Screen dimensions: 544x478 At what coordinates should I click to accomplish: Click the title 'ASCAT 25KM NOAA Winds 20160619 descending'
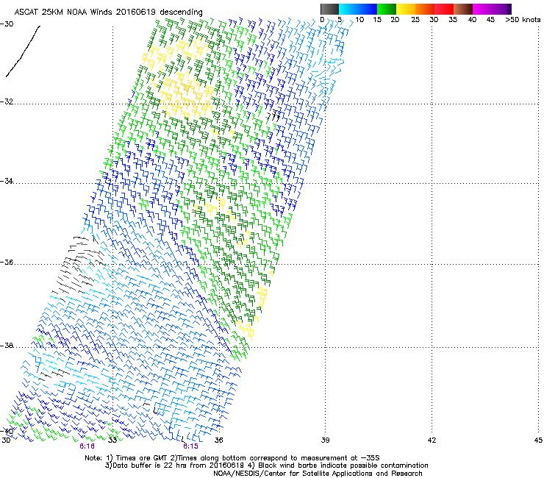click(108, 12)
